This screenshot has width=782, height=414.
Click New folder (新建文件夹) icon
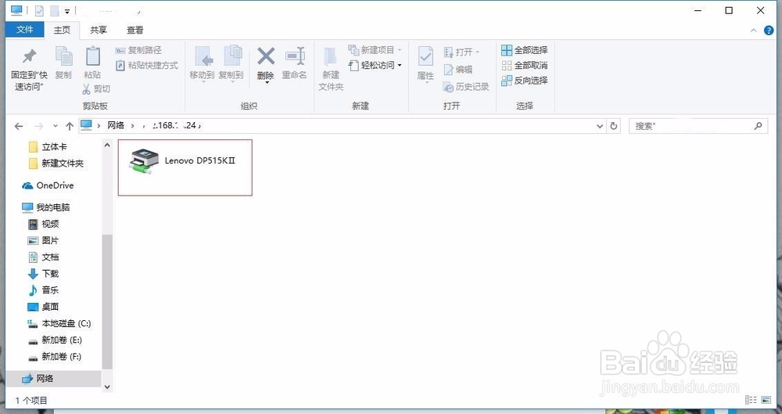(331, 56)
